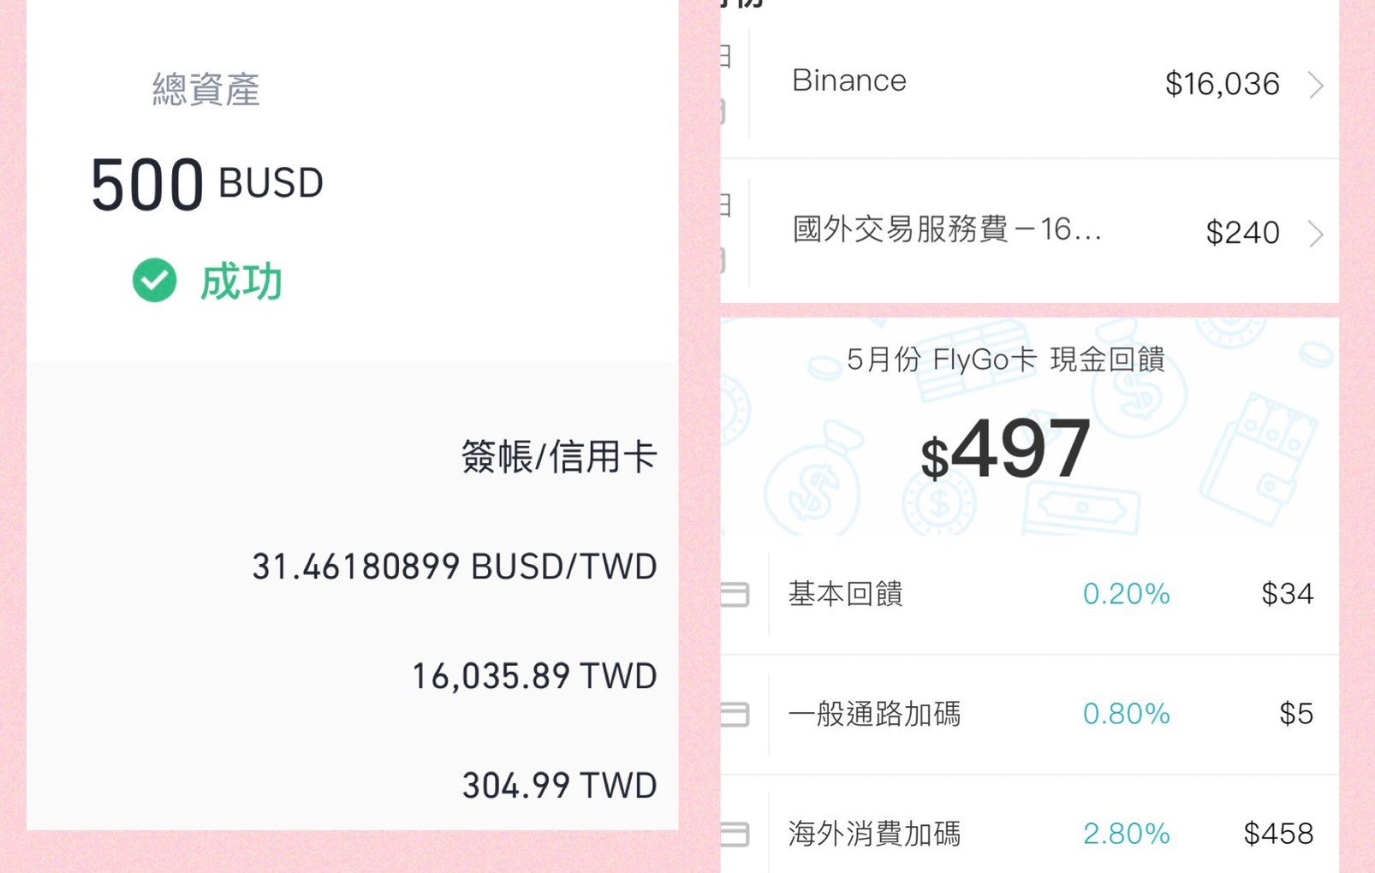Click the card icon beside 海外消費加碼
This screenshot has width=1375, height=873.
tap(735, 834)
